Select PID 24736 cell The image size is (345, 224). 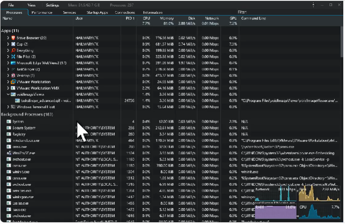tap(129, 101)
